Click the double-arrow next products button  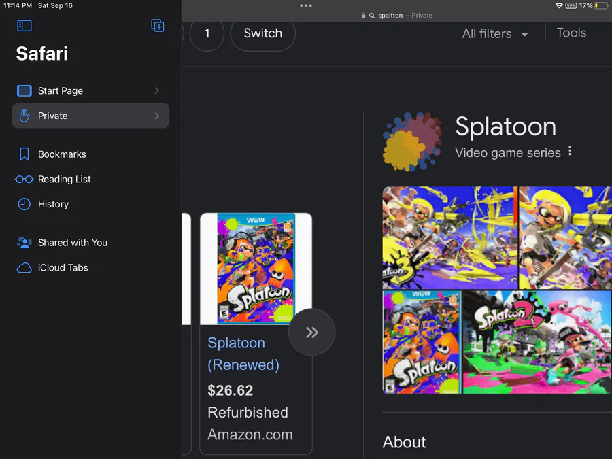tap(311, 332)
